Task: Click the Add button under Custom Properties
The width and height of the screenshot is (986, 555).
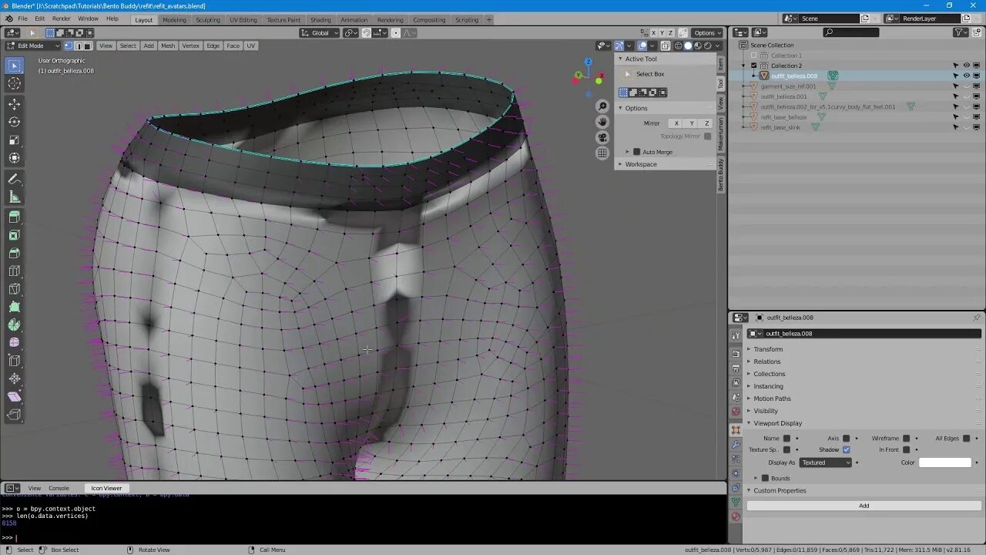Action: click(864, 505)
